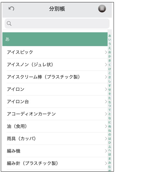Jump to な in side index

pyautogui.click(x=110, y=118)
